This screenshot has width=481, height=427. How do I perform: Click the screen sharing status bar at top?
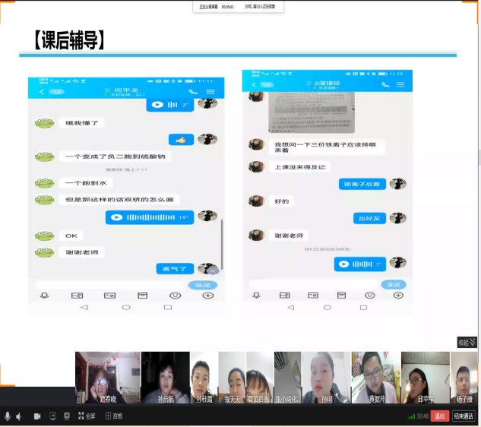(x=239, y=7)
